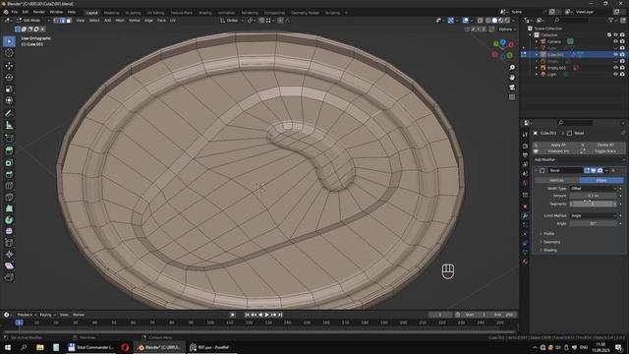Switch to vertex select mode

point(56,20)
